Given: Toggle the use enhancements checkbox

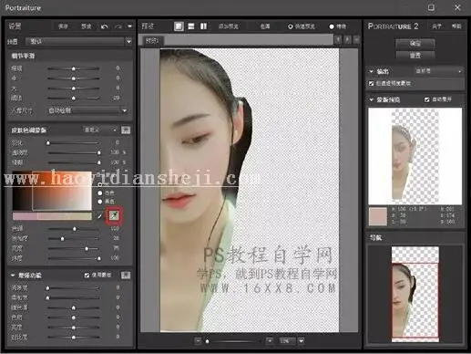Looking at the screenshot, I should [87, 276].
